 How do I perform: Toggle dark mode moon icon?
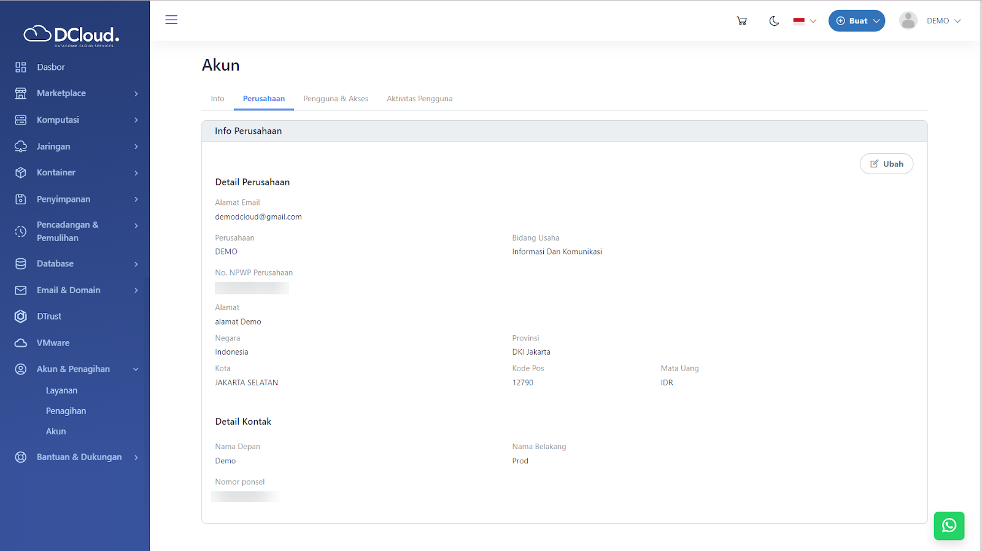coord(774,21)
